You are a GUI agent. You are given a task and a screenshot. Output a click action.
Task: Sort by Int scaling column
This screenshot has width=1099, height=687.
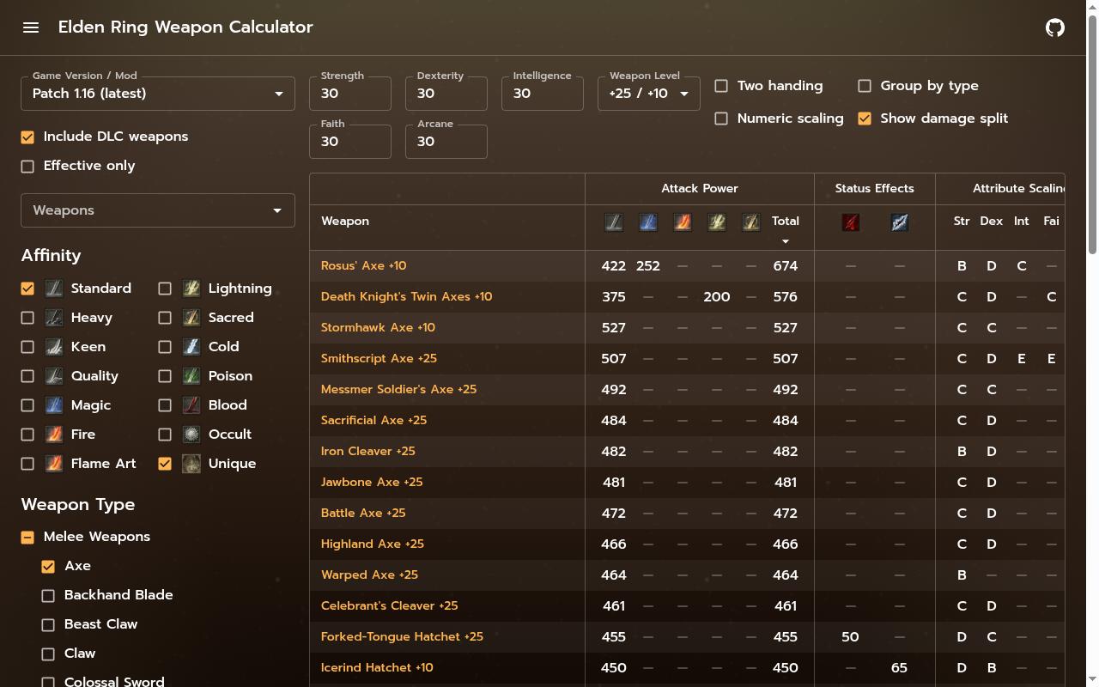(x=1022, y=221)
